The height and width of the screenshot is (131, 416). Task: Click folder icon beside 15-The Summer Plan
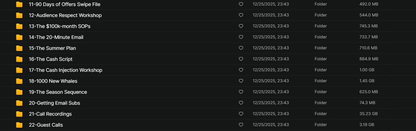(x=19, y=48)
